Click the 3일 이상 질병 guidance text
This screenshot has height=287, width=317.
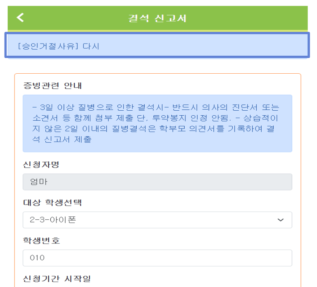156,123
